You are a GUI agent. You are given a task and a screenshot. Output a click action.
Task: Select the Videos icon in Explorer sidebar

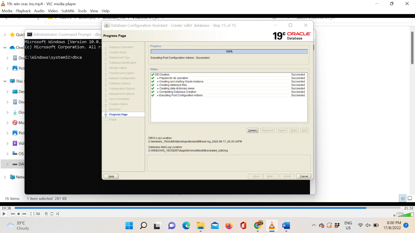[15, 143]
